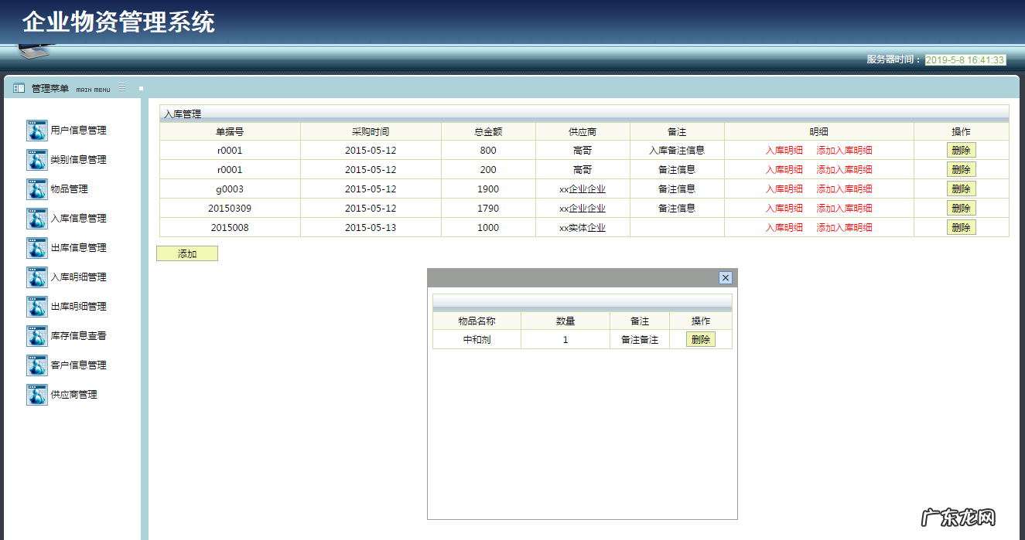Click the 出库信息管理 sidebar icon

point(36,248)
